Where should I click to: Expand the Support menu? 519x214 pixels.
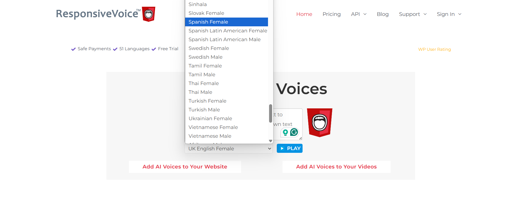coord(413,14)
